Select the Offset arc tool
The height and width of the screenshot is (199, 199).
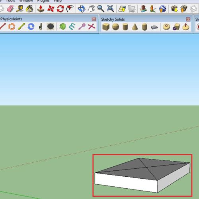click(x=70, y=9)
